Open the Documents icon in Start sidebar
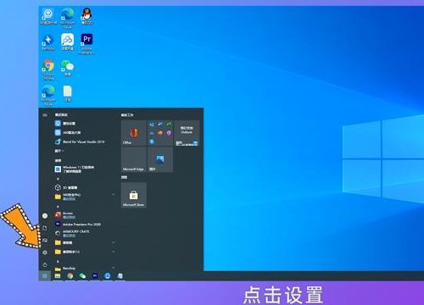This screenshot has width=424, height=305. (x=45, y=228)
